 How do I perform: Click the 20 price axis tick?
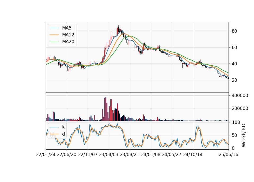tap(234, 80)
